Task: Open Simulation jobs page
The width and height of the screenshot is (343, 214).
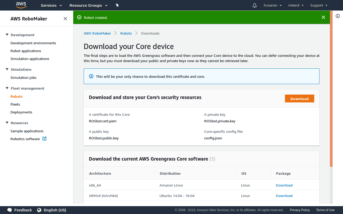Action: tap(23, 78)
